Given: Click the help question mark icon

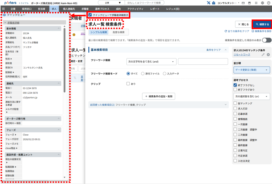Looking at the screenshot, I should click(268, 3).
